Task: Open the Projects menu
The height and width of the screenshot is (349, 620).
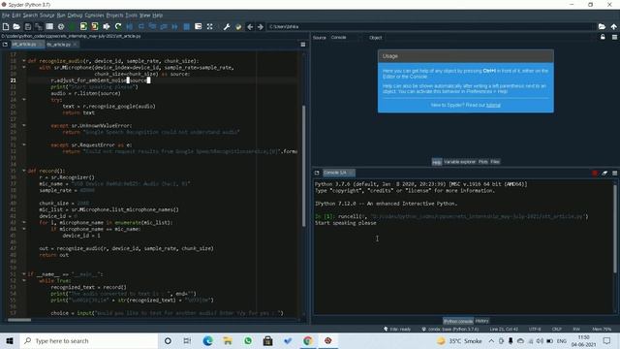Action: coord(114,16)
